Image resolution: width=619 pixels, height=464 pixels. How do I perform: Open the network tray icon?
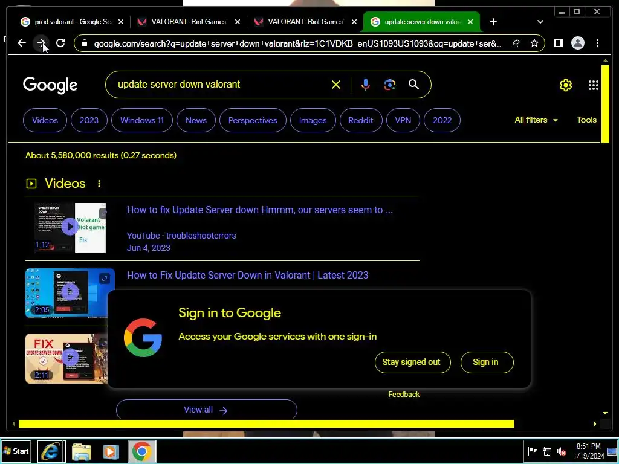click(546, 451)
